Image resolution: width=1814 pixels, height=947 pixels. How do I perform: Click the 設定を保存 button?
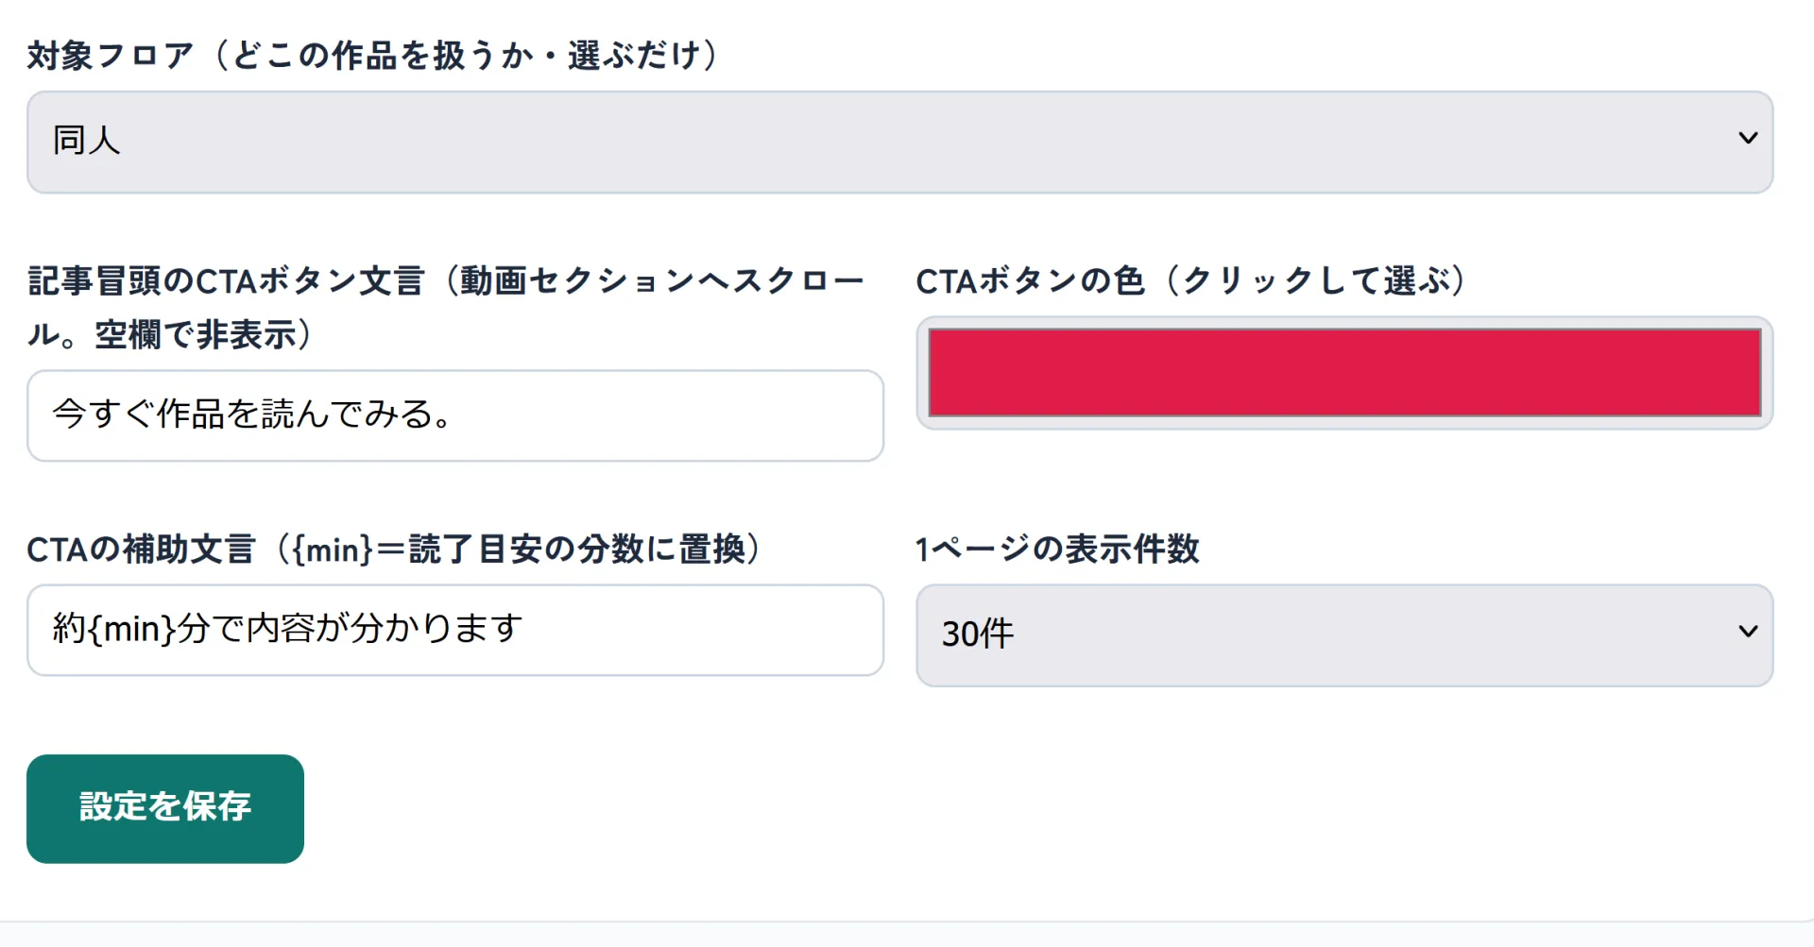pos(165,808)
